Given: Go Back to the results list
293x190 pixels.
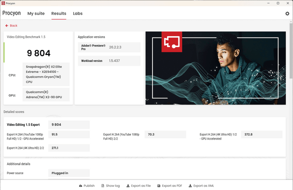Looking at the screenshot, I should [11, 26].
